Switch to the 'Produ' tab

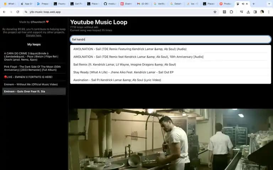point(226,4)
